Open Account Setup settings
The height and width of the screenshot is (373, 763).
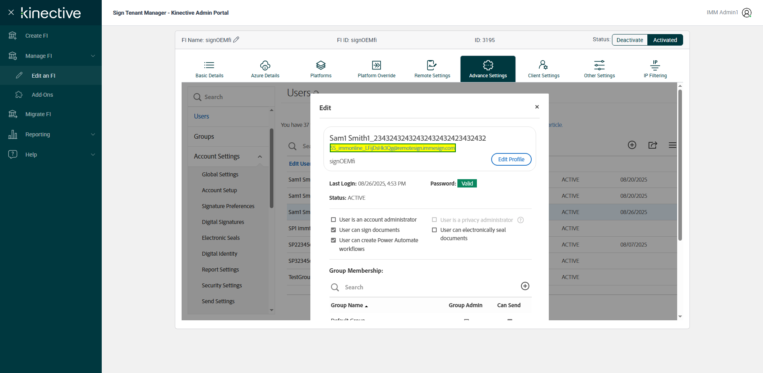219,190
